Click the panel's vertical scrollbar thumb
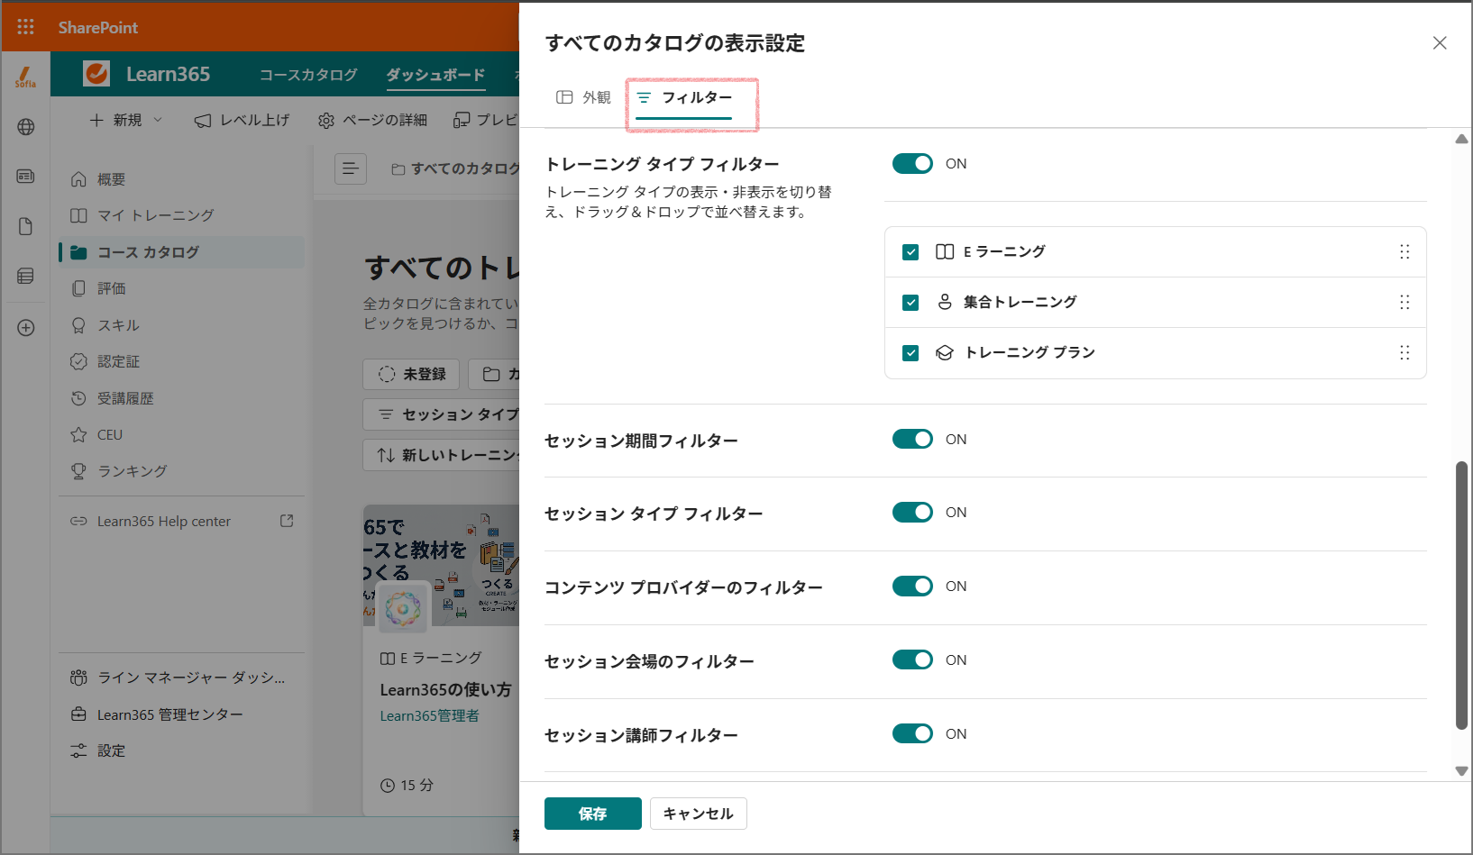 [1461, 595]
